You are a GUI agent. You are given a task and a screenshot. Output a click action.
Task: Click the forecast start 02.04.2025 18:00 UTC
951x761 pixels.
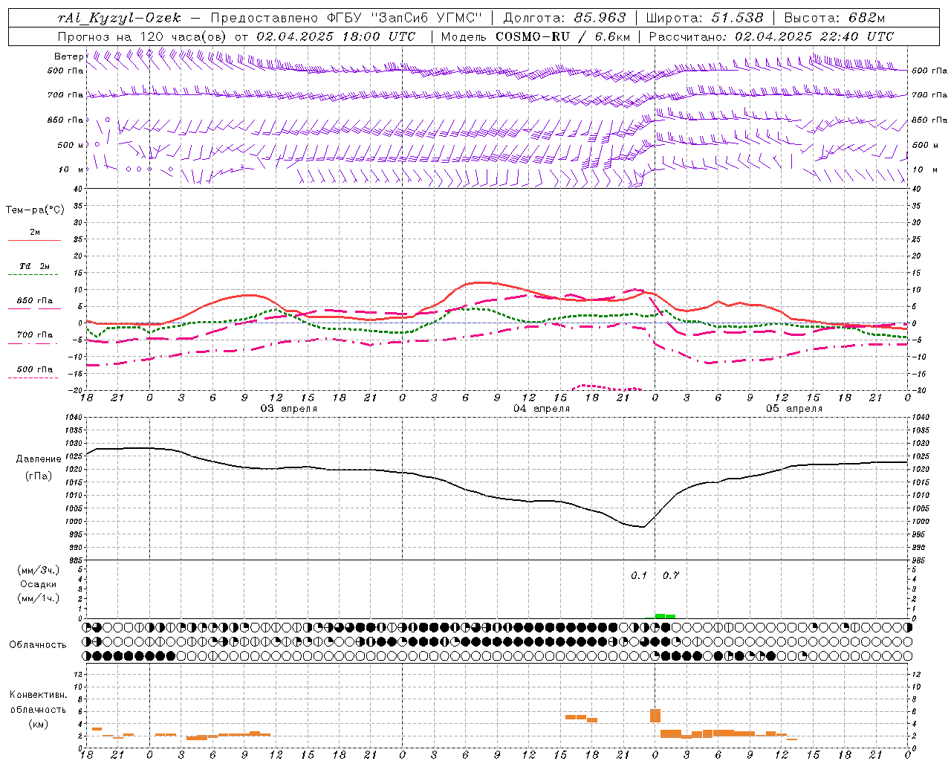336,36
